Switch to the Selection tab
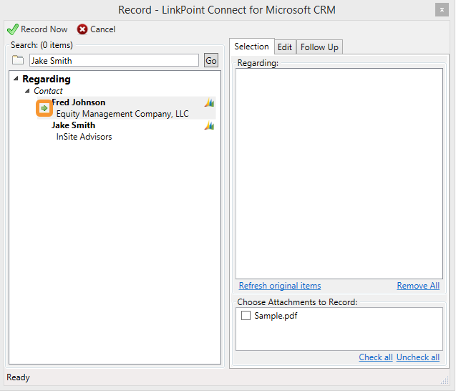This screenshot has height=391, width=456. (251, 47)
